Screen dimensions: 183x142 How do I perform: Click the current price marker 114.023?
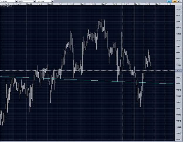178,71
